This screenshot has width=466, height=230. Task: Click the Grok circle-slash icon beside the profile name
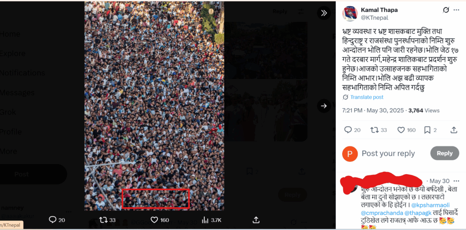coord(446,10)
